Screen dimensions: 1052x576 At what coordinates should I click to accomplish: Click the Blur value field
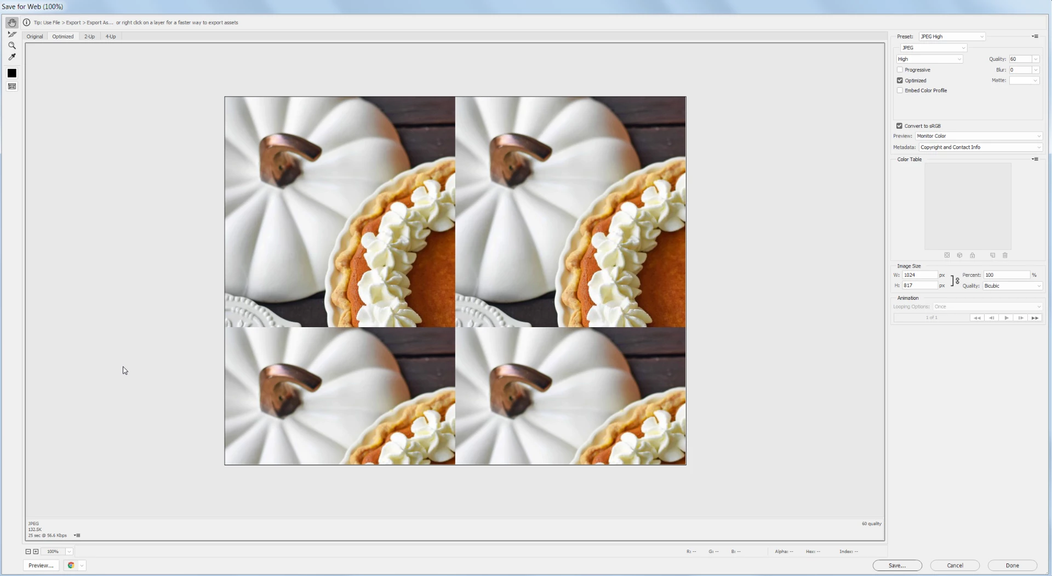pos(1021,70)
